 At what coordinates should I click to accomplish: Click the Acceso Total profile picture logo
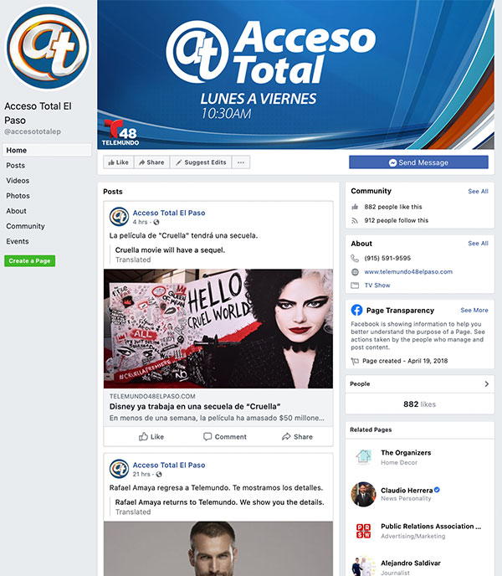[48, 49]
